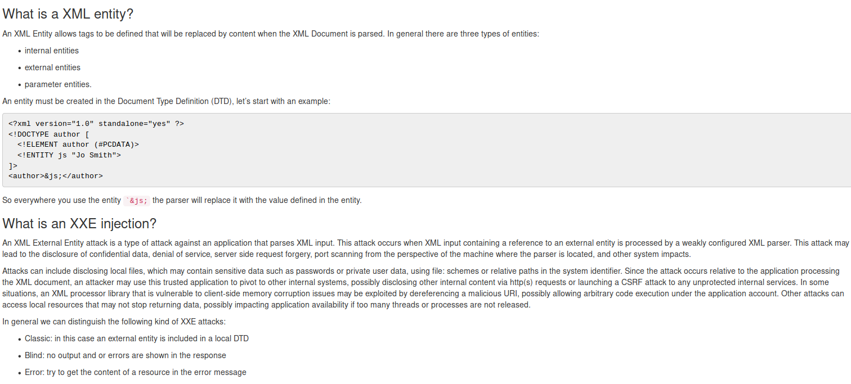Click the "What is a XML entity?" heading
This screenshot has height=384, width=851.
[x=68, y=14]
